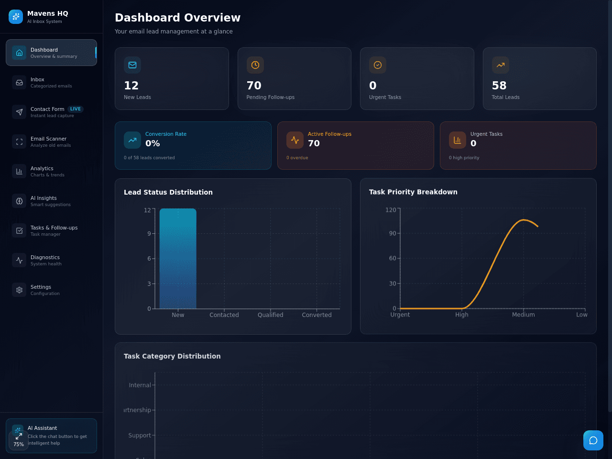Click the 'Lead Status Distribution' title

click(x=168, y=192)
